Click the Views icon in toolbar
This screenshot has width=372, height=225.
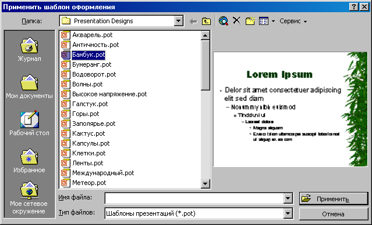click(x=264, y=21)
